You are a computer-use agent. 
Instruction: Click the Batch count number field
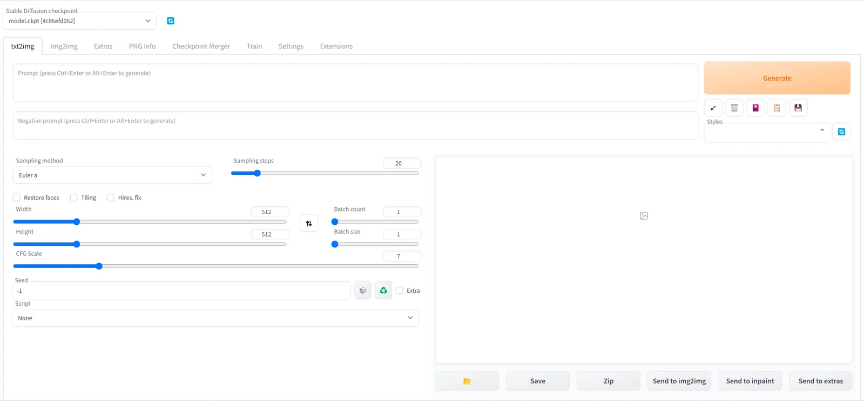(402, 212)
